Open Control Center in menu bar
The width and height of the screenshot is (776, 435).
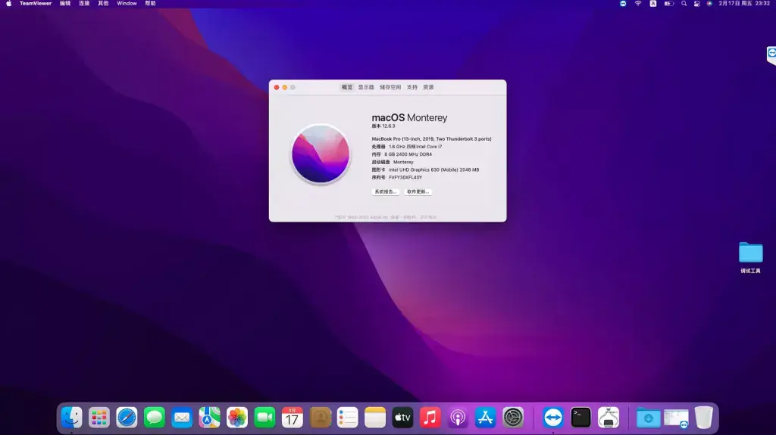(x=697, y=4)
